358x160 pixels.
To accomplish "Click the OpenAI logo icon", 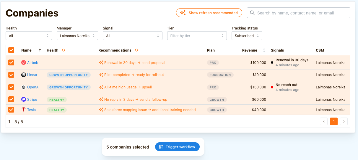I will pos(24,87).
